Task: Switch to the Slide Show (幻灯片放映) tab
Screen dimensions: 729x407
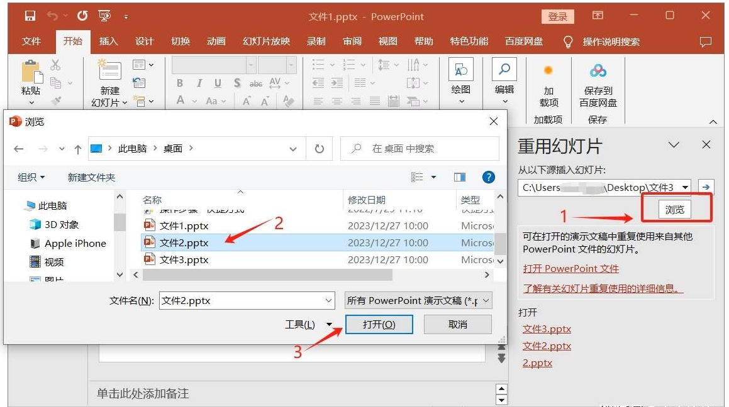Action: click(267, 41)
